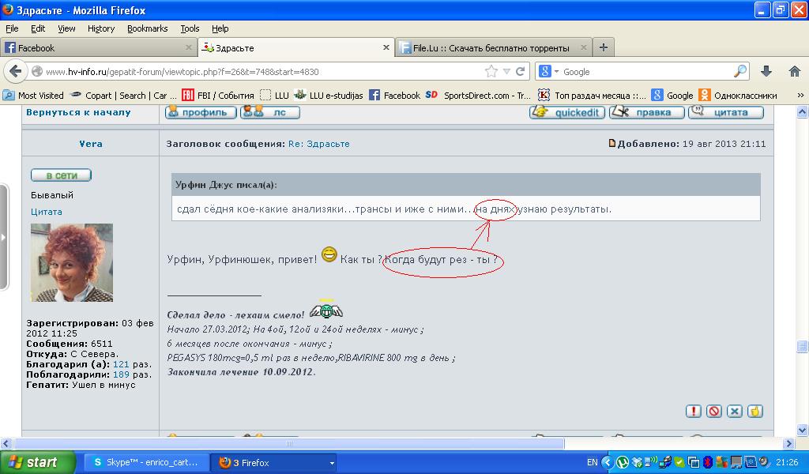Open the Most Visited bookmark
Screen dimensions: 809x474
click(33, 96)
